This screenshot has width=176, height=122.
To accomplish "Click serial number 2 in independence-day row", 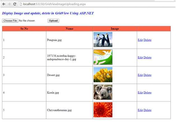I will [4, 57].
